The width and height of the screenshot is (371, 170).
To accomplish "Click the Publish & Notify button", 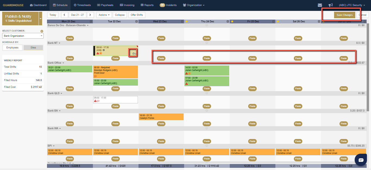I will coord(20,18).
